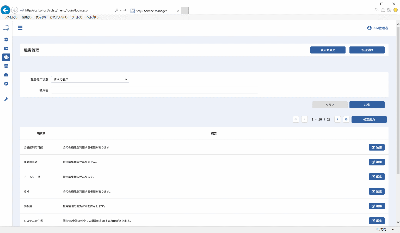Click the 新規登録 button
The image size is (400, 233).
click(x=367, y=50)
